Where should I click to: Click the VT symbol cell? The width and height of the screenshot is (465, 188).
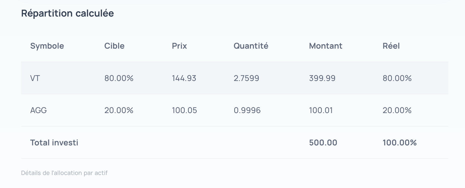point(35,78)
